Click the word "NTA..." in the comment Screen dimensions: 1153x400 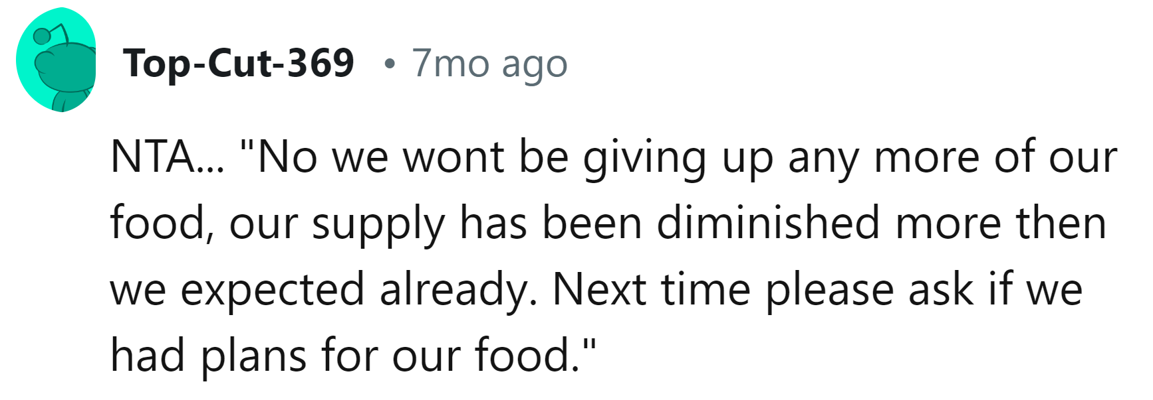[168, 158]
